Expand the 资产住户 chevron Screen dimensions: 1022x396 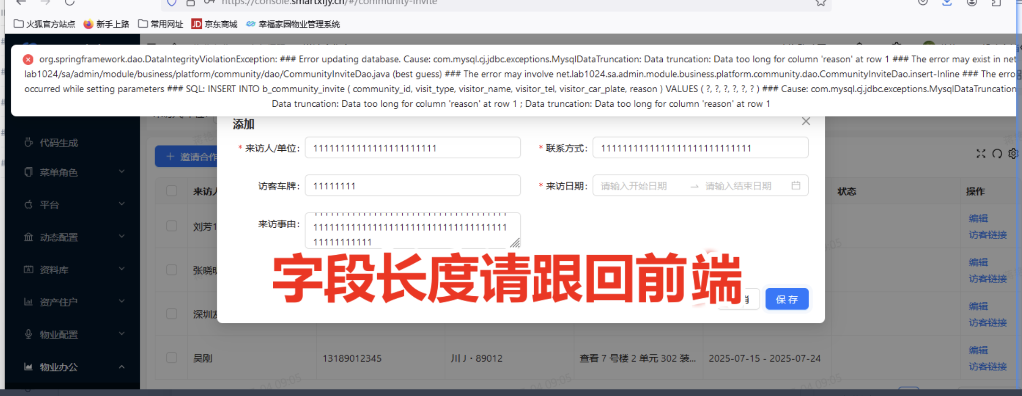[x=122, y=301]
